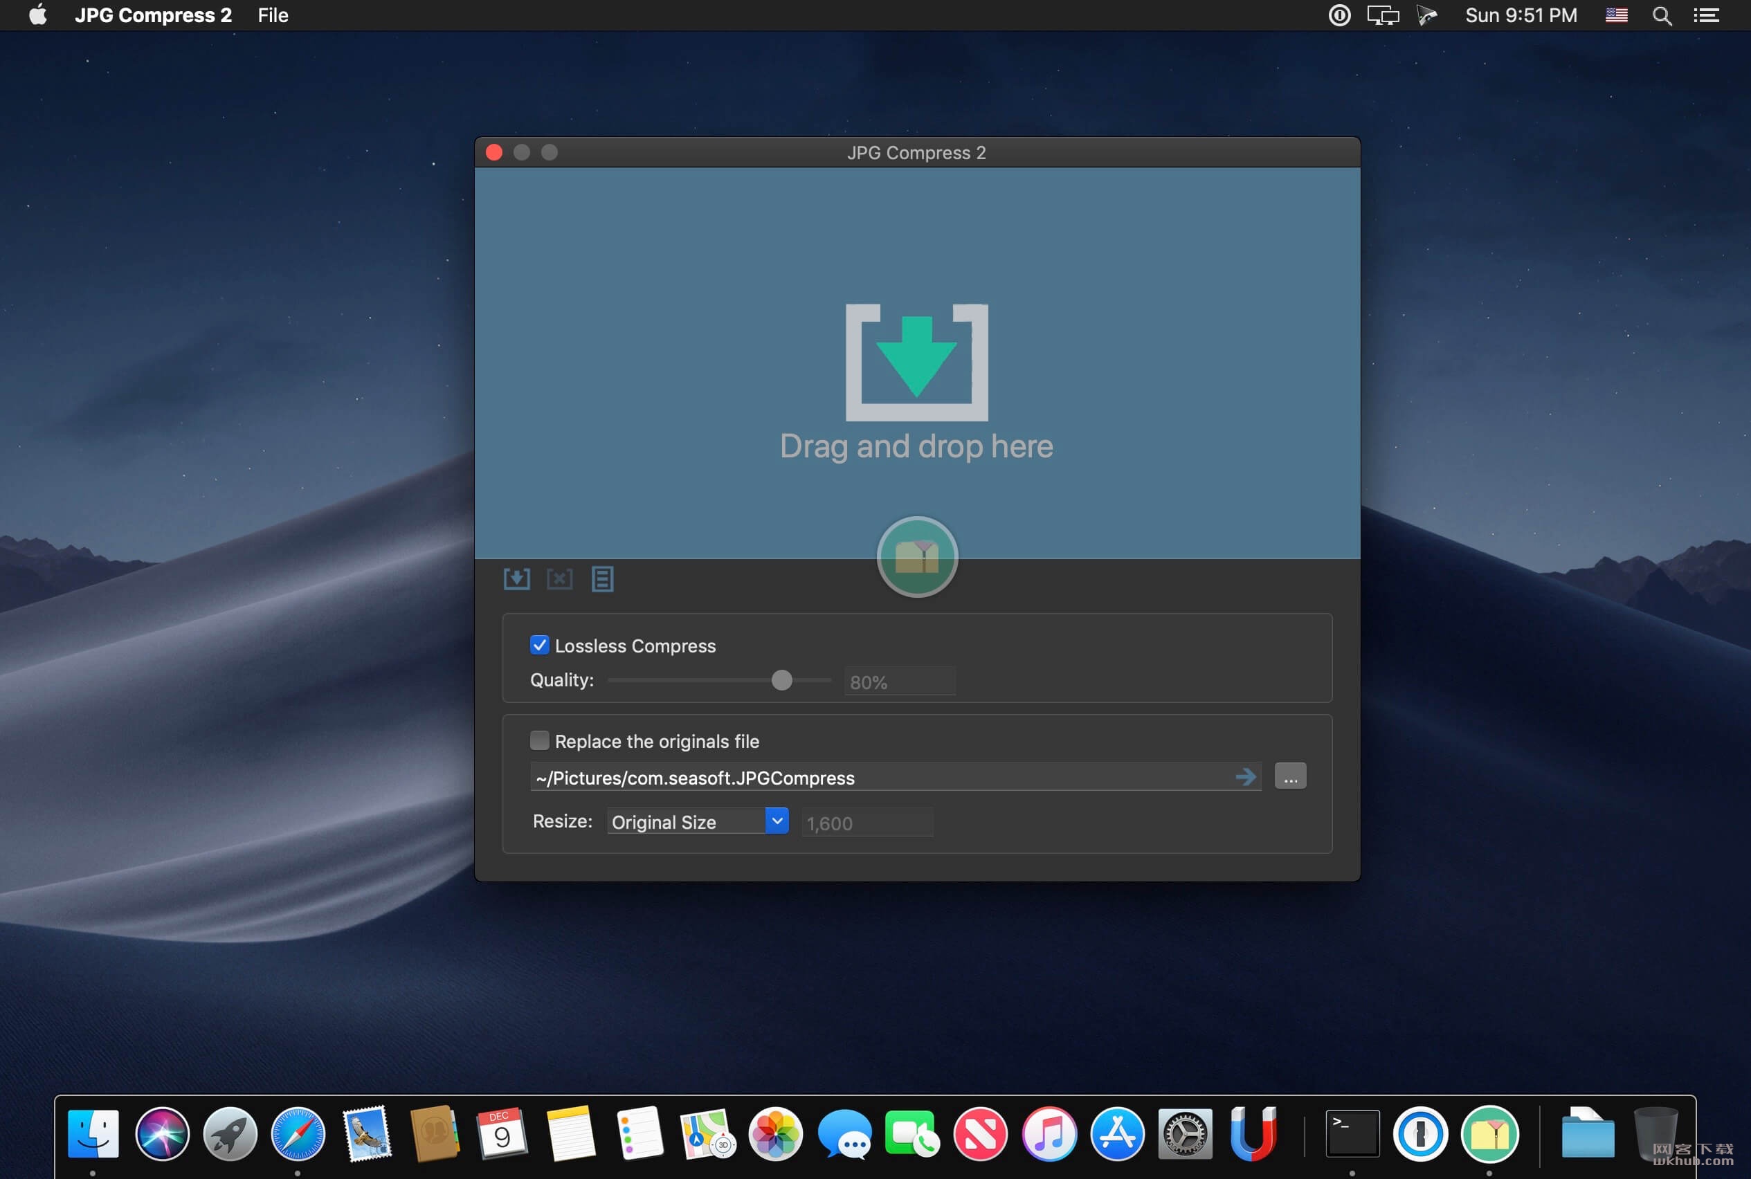Viewport: 1751px width, 1179px height.
Task: Open the Mail stamp icon in the Dock
Action: point(366,1133)
